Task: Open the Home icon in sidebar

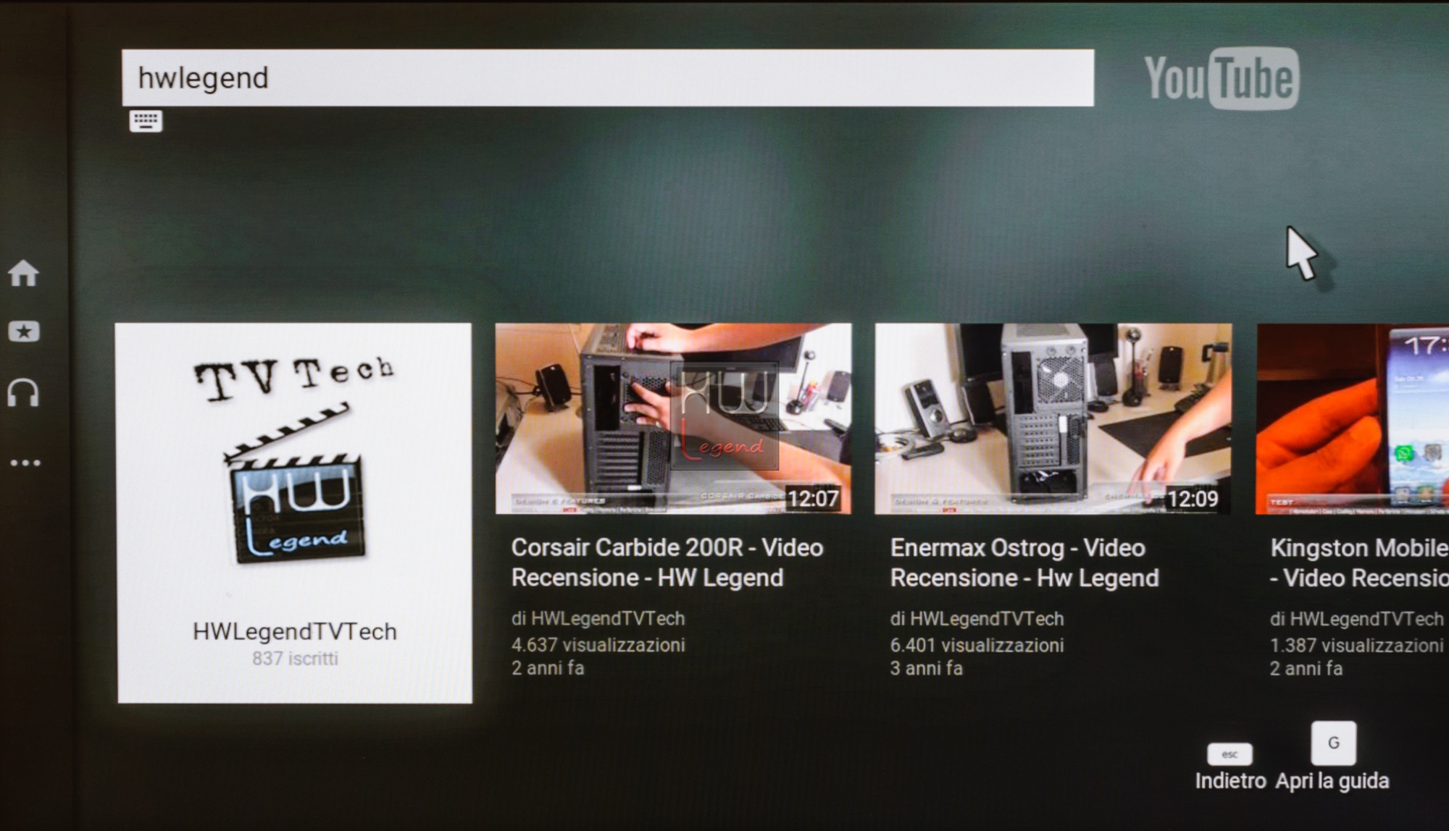Action: [x=23, y=273]
